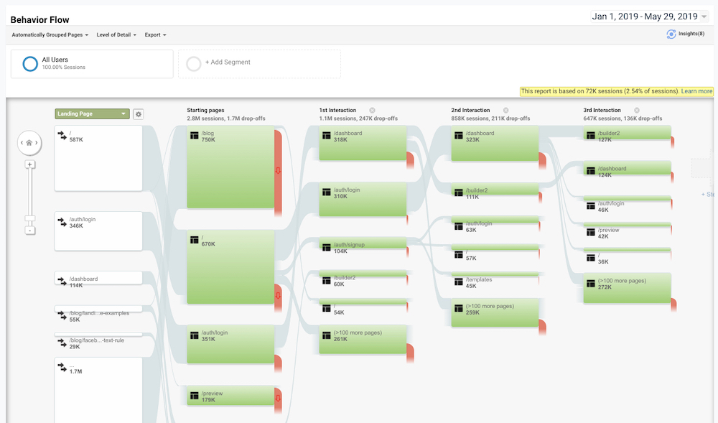The height and width of the screenshot is (423, 718).
Task: Open dimension settings with the gear icon
Action: [139, 113]
